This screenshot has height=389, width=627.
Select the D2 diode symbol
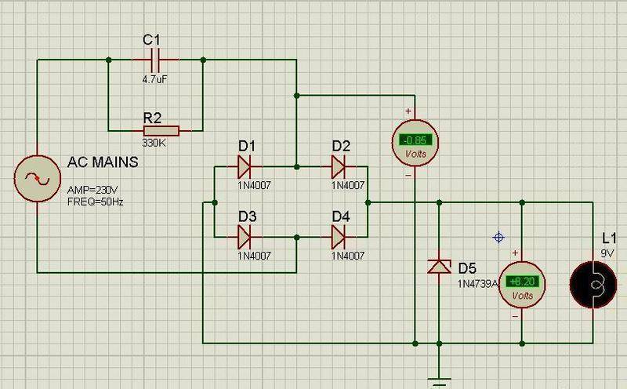click(x=339, y=166)
